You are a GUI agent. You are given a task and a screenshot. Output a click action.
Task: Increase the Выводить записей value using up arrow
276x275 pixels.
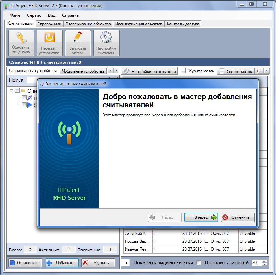265,261
